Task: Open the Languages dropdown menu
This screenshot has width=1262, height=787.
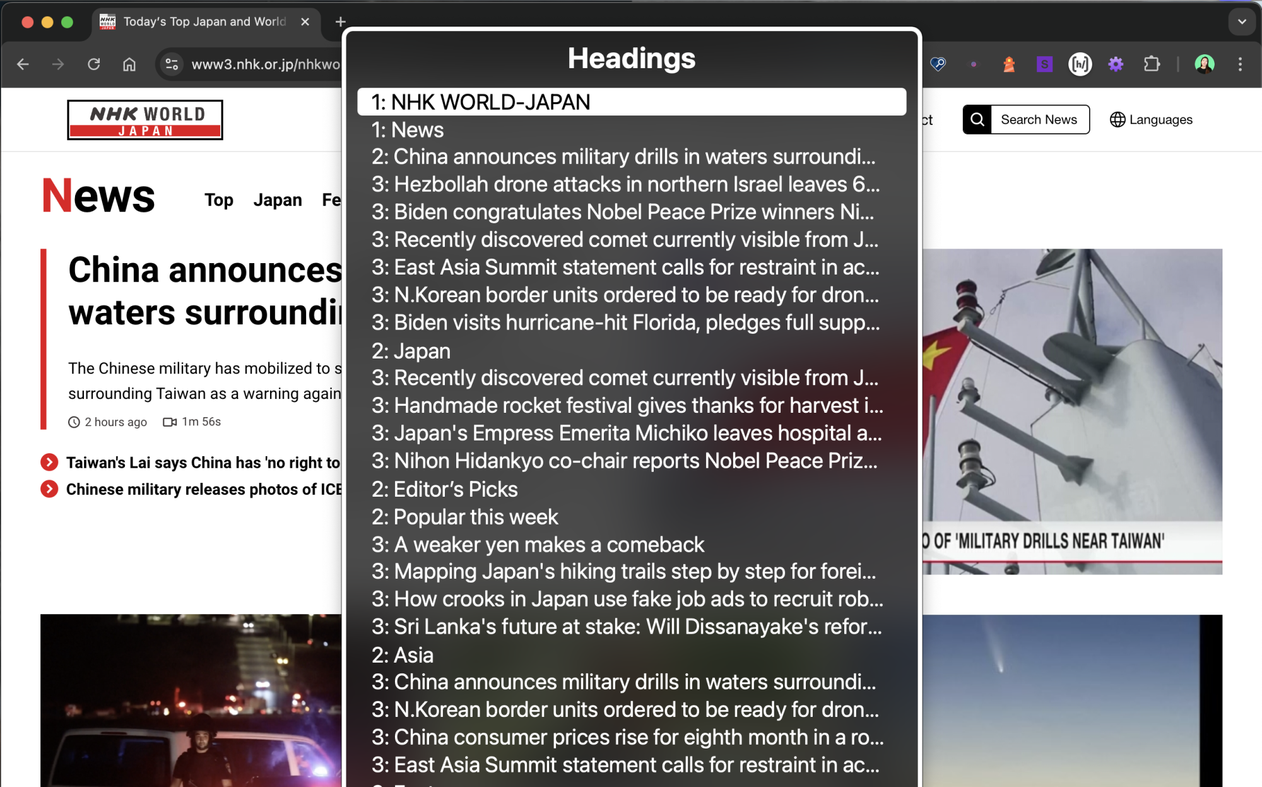Action: (1152, 120)
